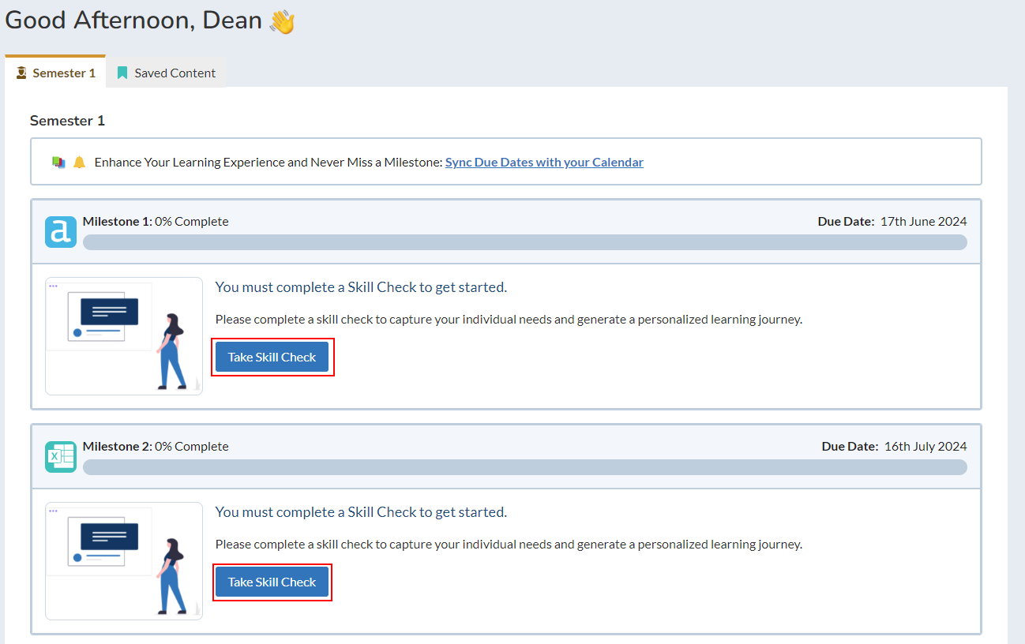Start the Milestone 2 Skill Check

(272, 582)
